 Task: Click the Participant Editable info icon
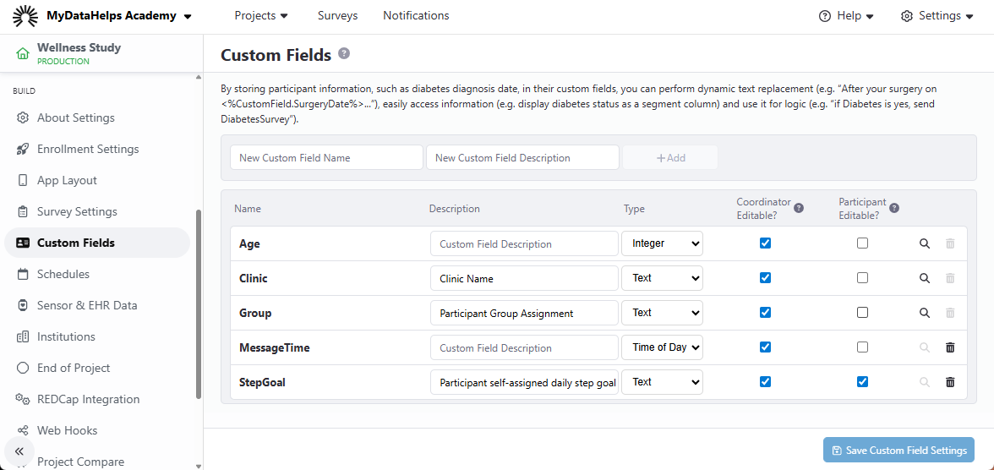(894, 208)
